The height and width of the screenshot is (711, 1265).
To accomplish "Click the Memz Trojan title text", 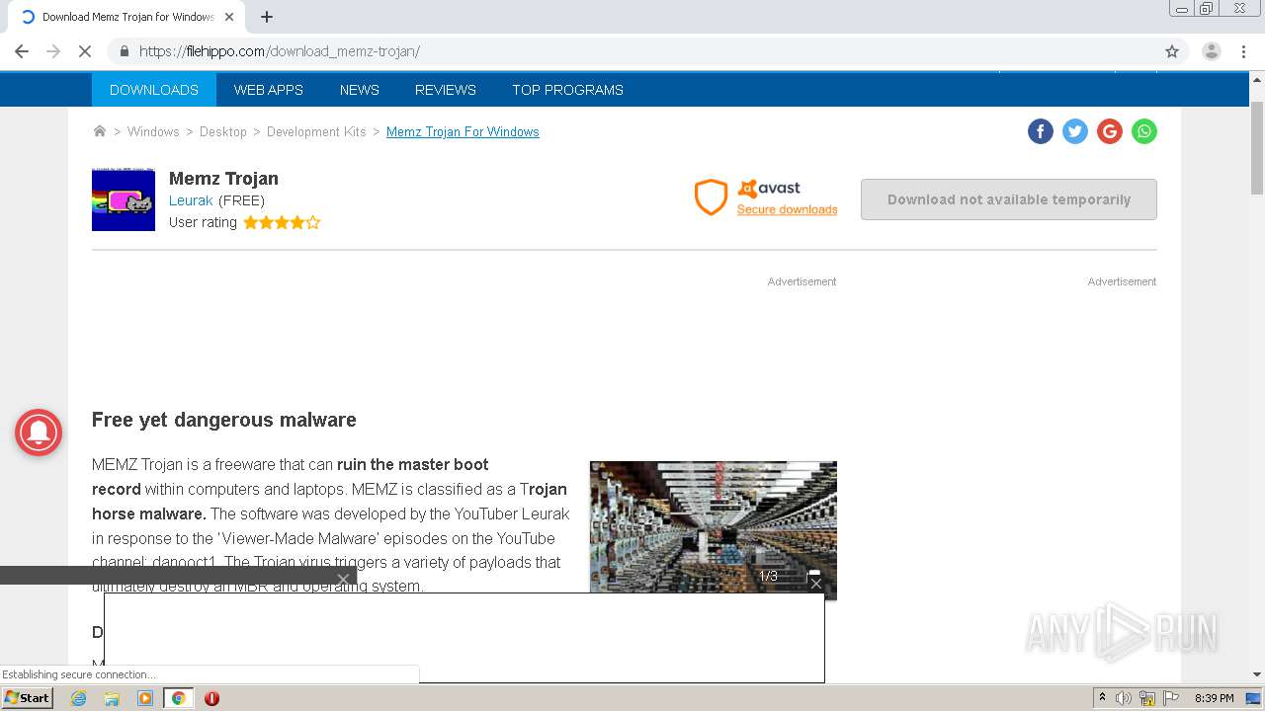I will tap(223, 179).
